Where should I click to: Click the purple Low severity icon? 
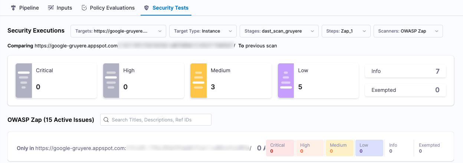click(286, 80)
